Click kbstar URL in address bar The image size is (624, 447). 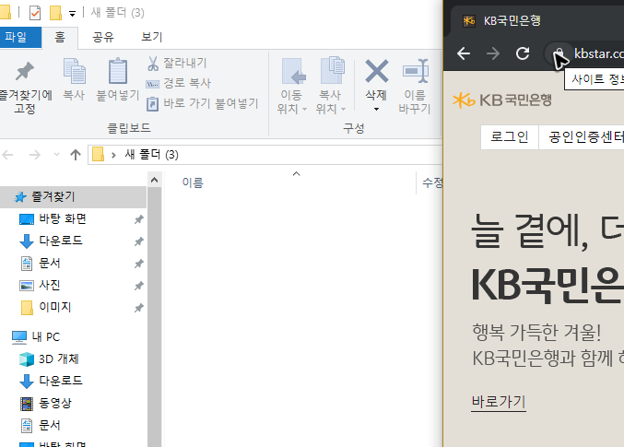[x=598, y=53]
